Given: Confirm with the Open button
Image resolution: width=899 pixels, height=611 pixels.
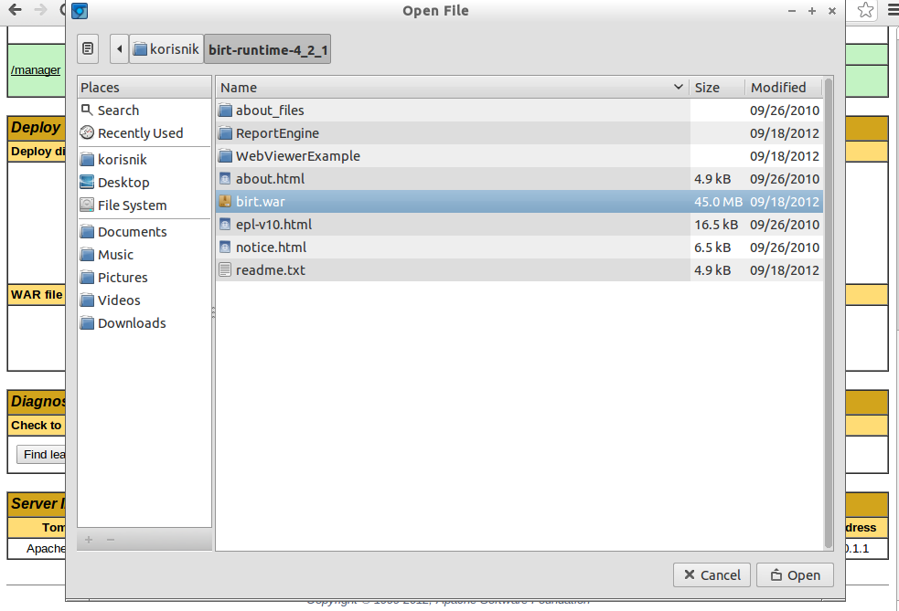Looking at the screenshot, I should [795, 574].
